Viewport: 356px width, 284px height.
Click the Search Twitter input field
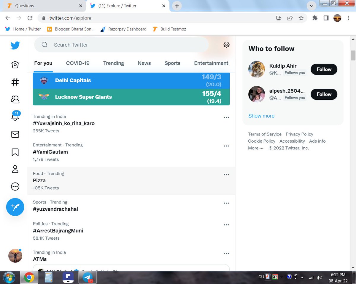point(121,45)
